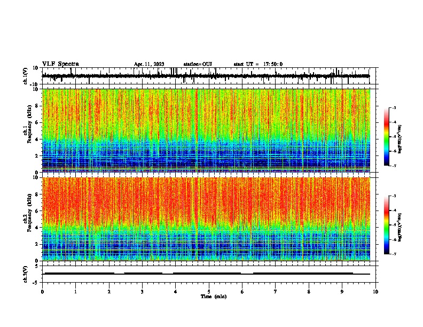Image resolution: width=423 pixels, height=327 pixels.
Task: Click the "4" kHz tick of ch.2 spectrogram
Action: [37, 228]
